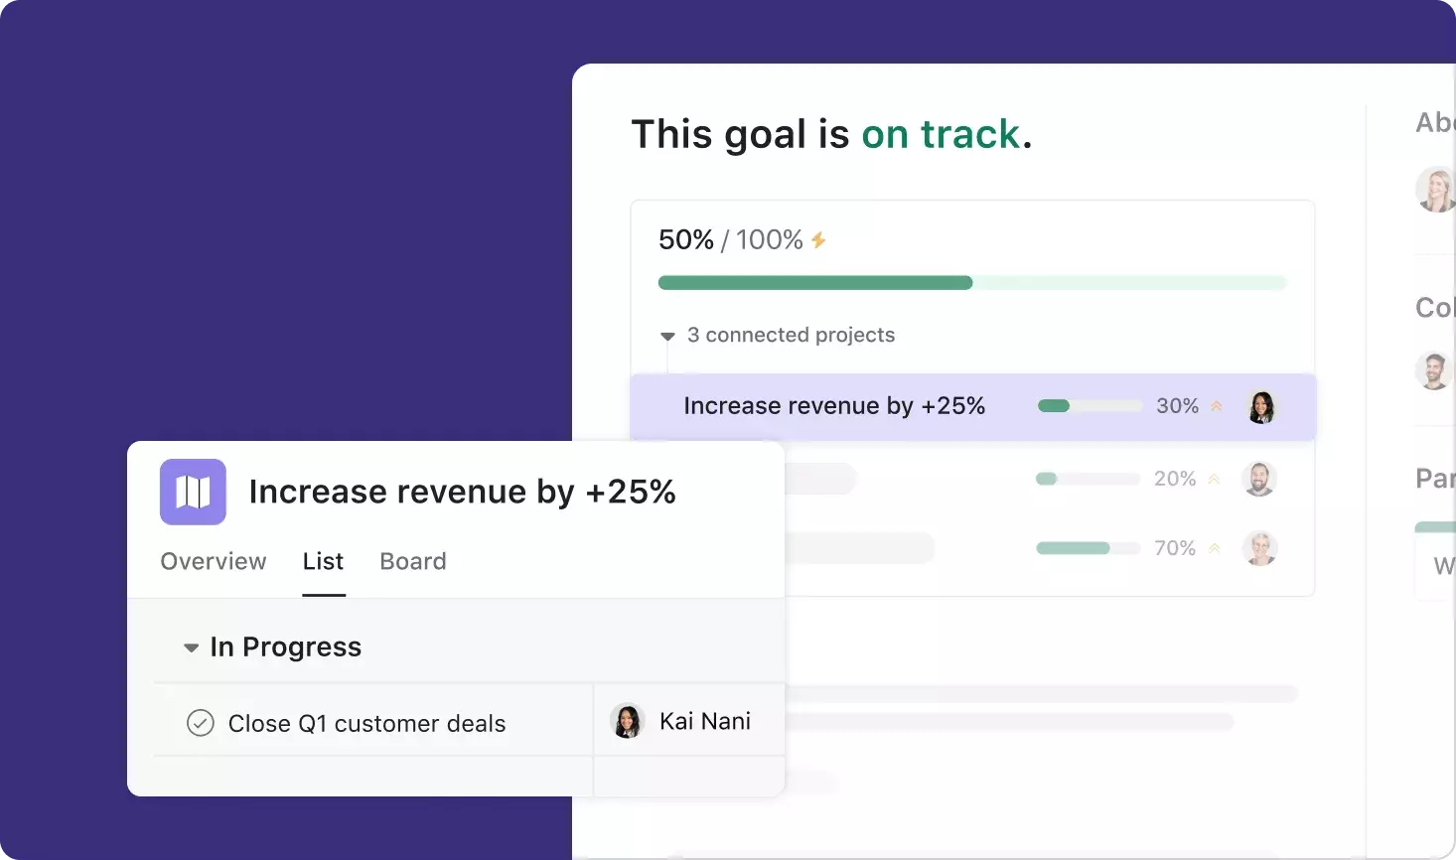Switch to the Overview tab
Image resolution: width=1456 pixels, height=860 pixels.
click(214, 561)
